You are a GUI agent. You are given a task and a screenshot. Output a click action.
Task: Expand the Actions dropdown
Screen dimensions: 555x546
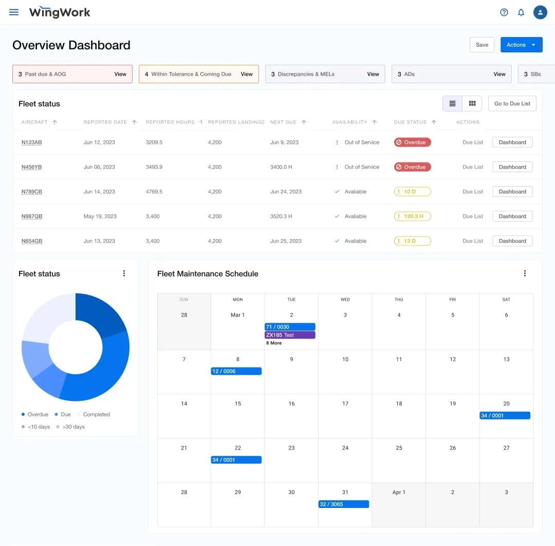pyautogui.click(x=521, y=45)
